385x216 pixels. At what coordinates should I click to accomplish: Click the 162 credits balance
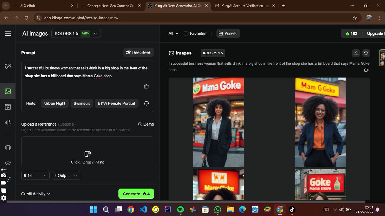351,33
